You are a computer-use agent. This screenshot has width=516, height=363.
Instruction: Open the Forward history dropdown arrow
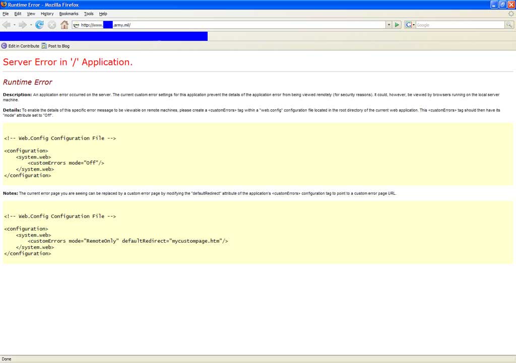pos(31,25)
